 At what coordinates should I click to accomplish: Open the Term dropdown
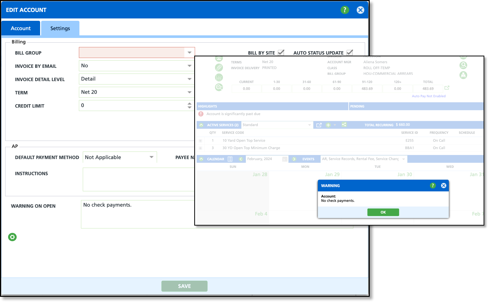190,92
